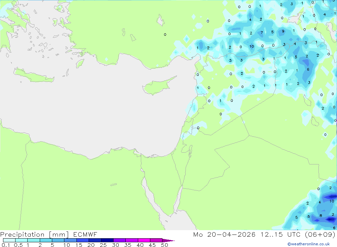The height and width of the screenshot is (247, 337).
Task: Click the "(06+09)" forecast offset text
Action: pos(320,234)
